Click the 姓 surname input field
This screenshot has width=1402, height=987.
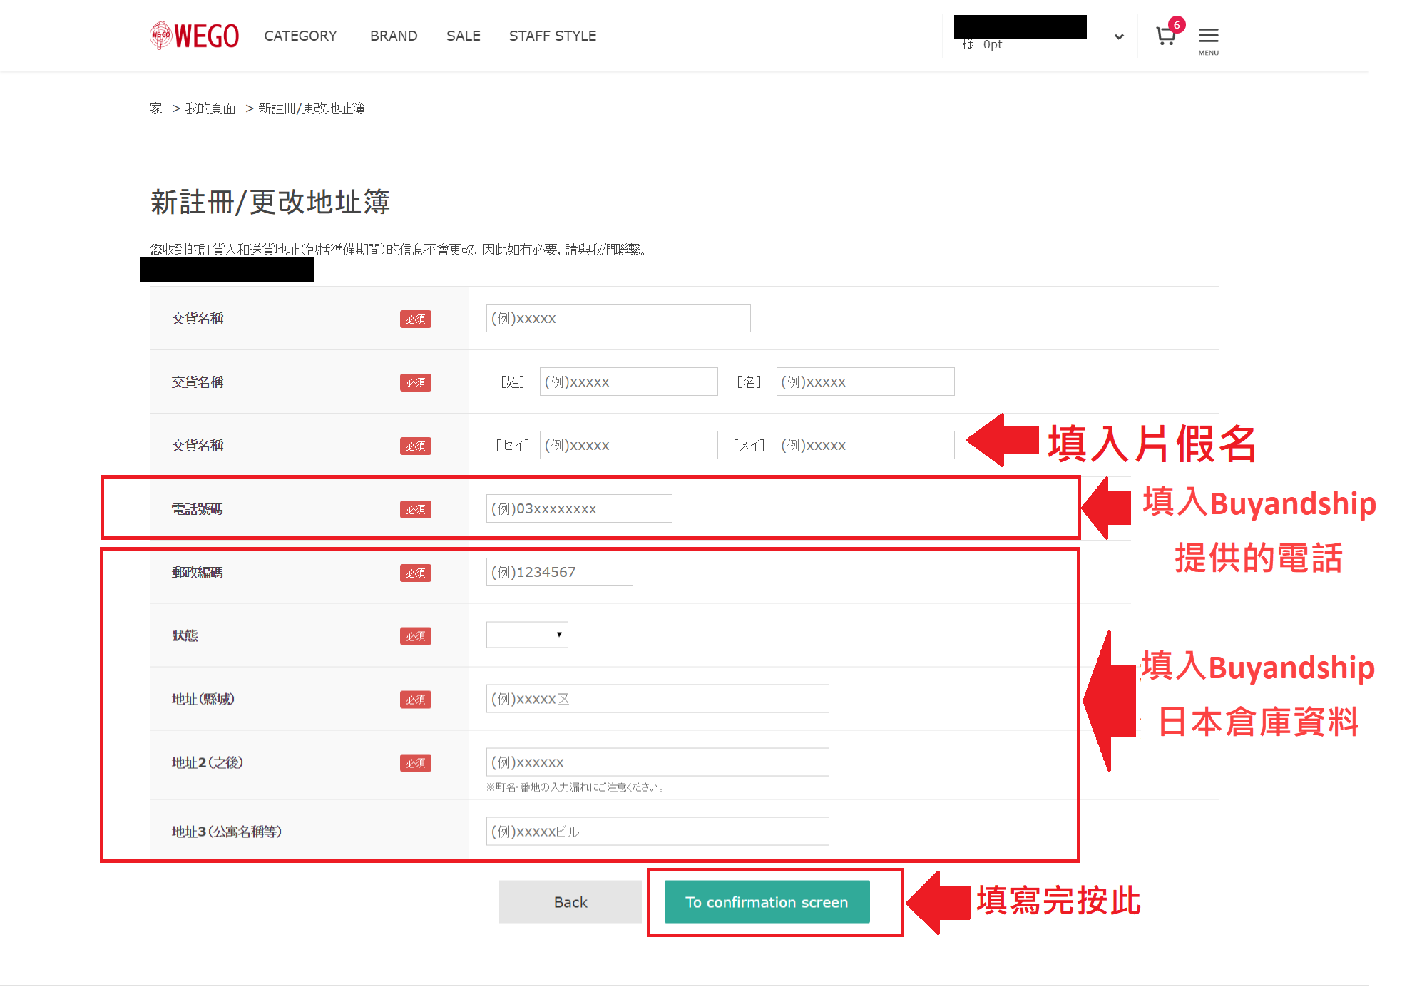628,382
